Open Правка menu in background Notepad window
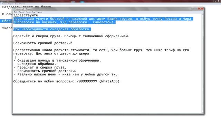Viewport: 221px width, 124px height. coord(4,4)
